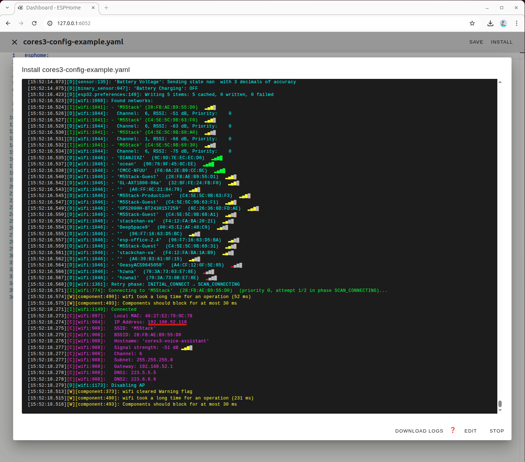The width and height of the screenshot is (525, 462).
Task: Open the Chrome profile avatar
Action: 504,23
